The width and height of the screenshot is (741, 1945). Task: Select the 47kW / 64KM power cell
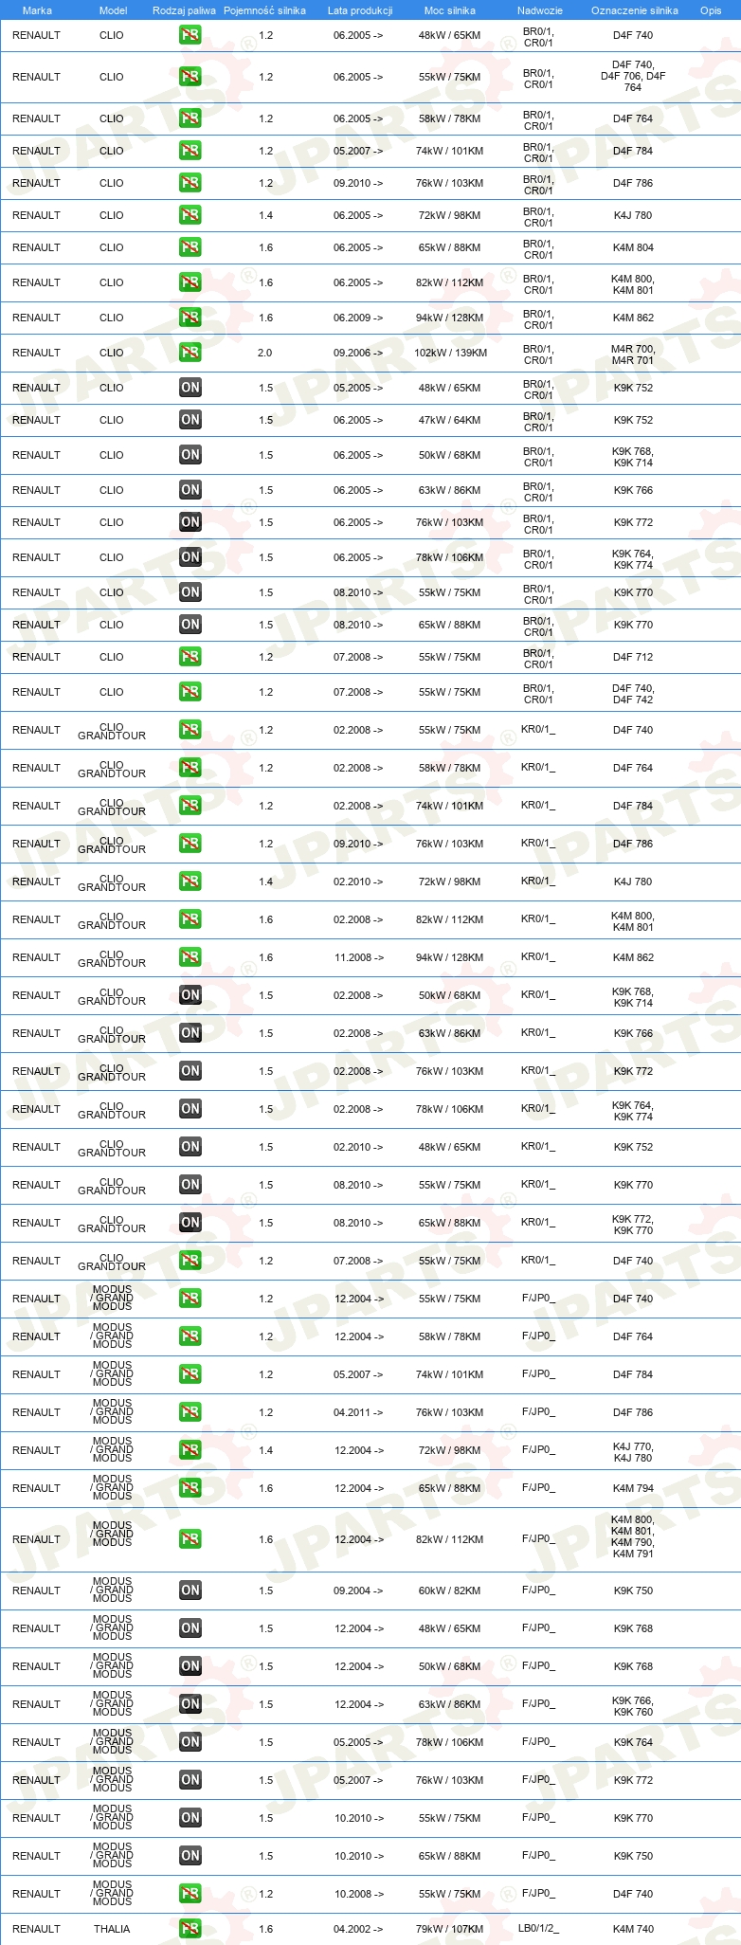coord(449,420)
